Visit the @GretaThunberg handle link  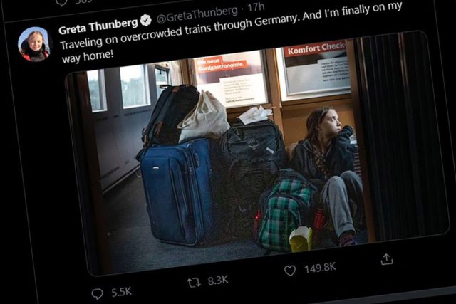[x=197, y=15]
